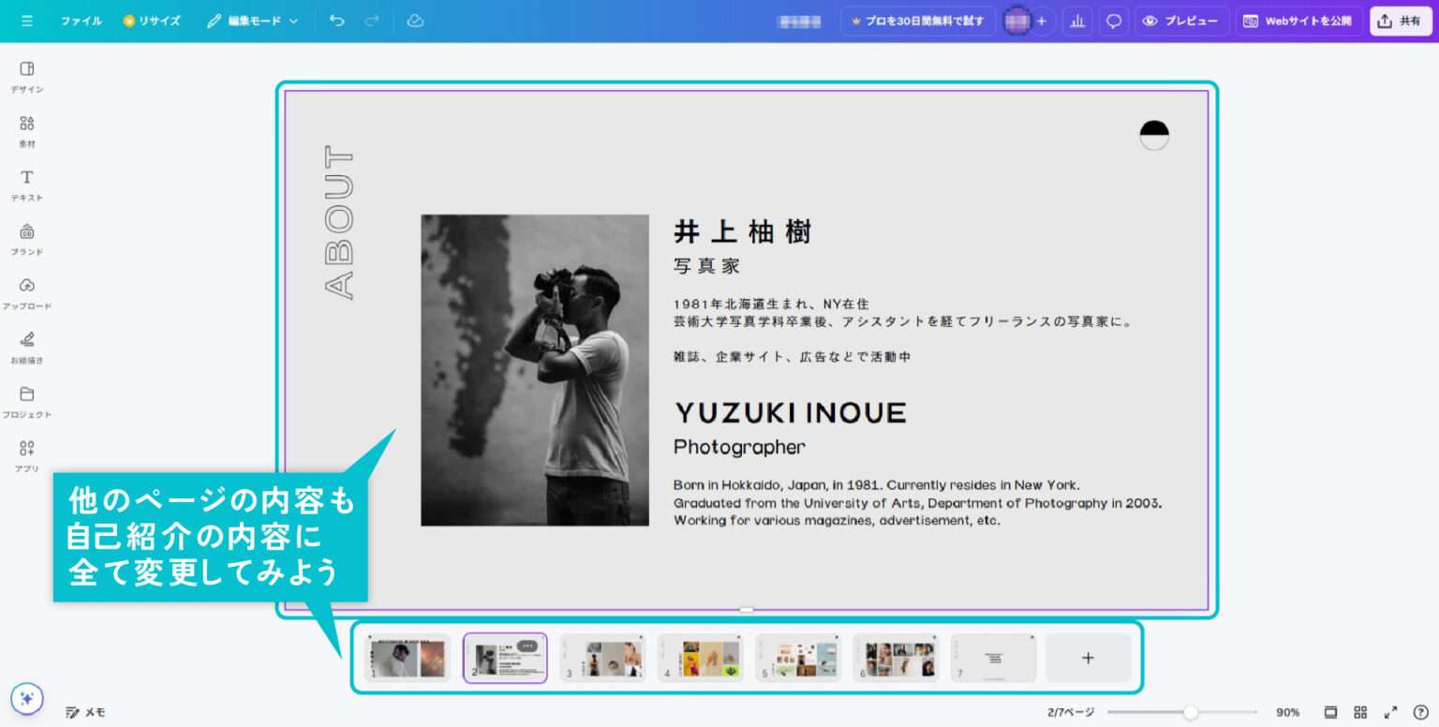Viewport: 1439px width, 727px height.
Task: Open the プロジェクト panel
Action: 27,401
